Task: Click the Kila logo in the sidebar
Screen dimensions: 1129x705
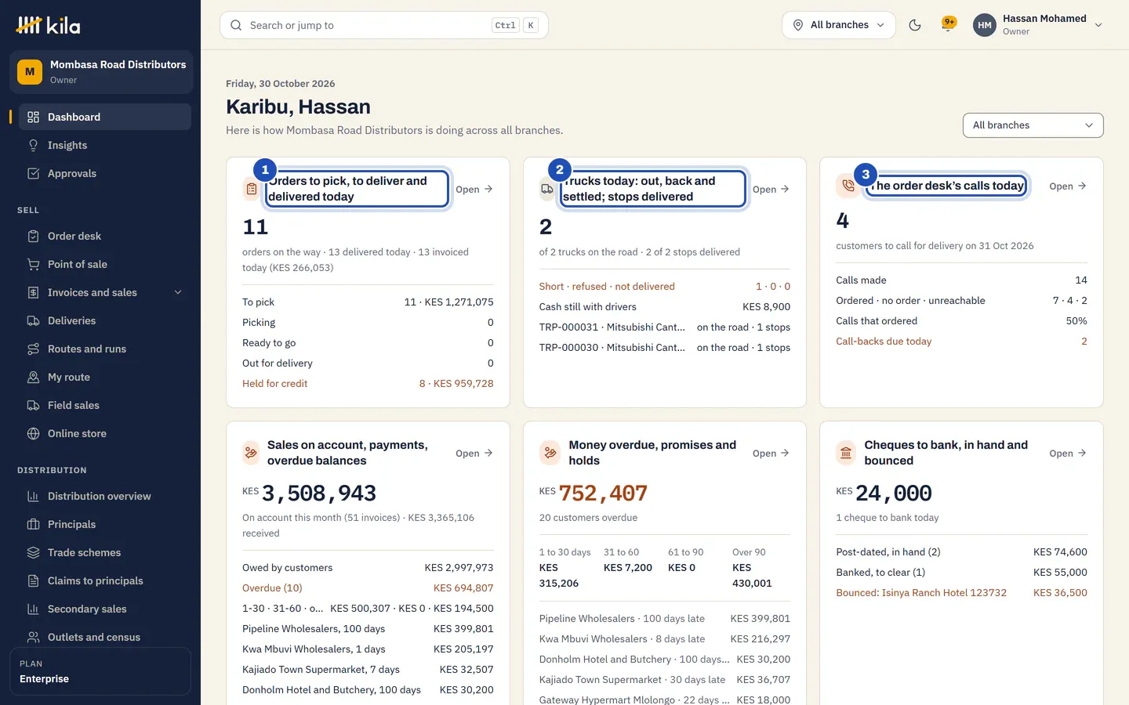Action: point(49,25)
